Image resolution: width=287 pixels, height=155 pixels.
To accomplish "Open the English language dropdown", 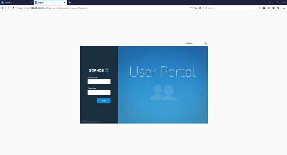I will tap(196, 43).
